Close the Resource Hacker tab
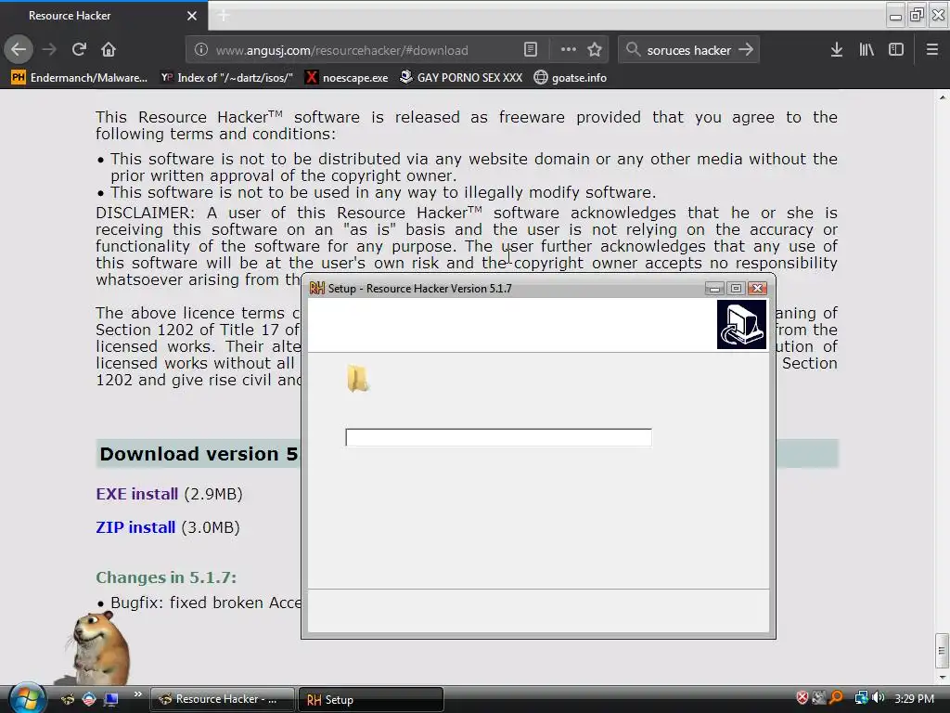 pos(192,16)
